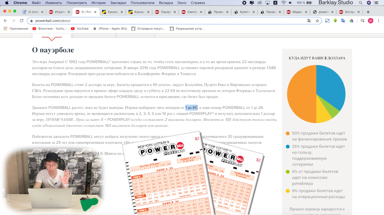This screenshot has width=384, height=215.
Task: Open the История menu
Action: 99,3
